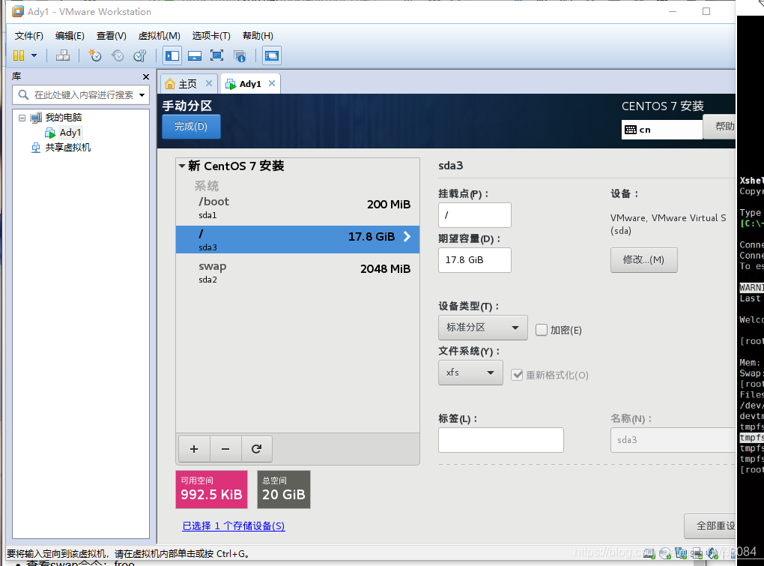Viewport: 764px width, 566px height.
Task: Open the 查看(V) menu
Action: (x=111, y=35)
